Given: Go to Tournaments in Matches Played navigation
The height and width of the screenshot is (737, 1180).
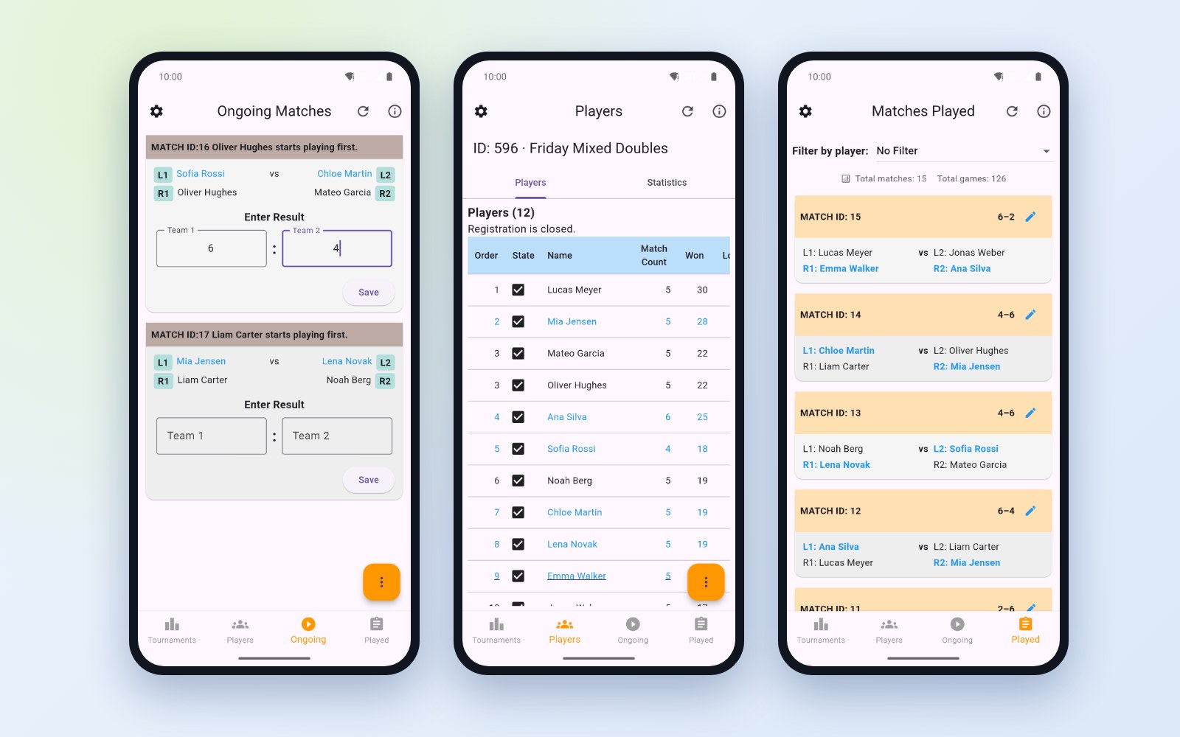Looking at the screenshot, I should tap(821, 631).
